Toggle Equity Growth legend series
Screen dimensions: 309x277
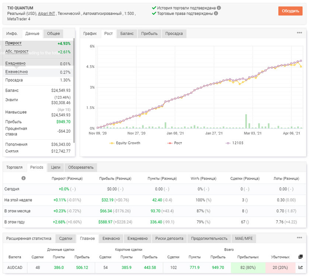125,143
